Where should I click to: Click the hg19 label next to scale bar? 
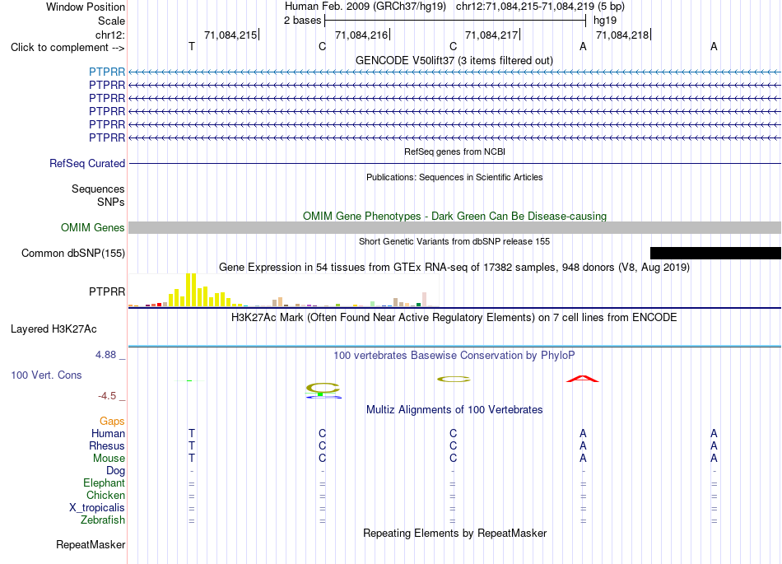[x=605, y=21]
